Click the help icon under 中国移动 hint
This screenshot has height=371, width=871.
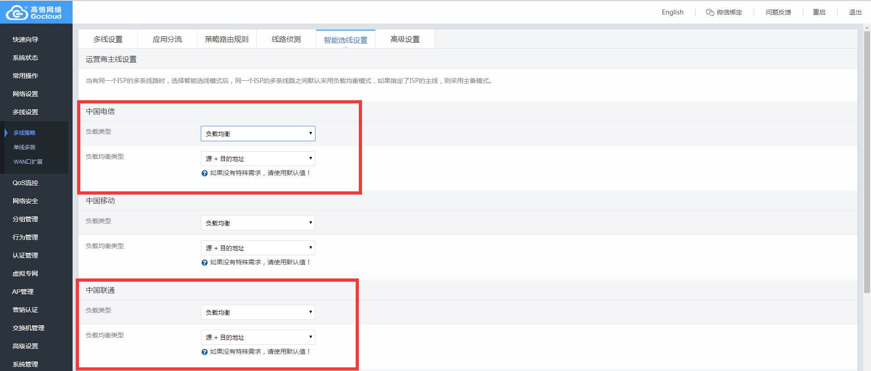click(x=205, y=263)
